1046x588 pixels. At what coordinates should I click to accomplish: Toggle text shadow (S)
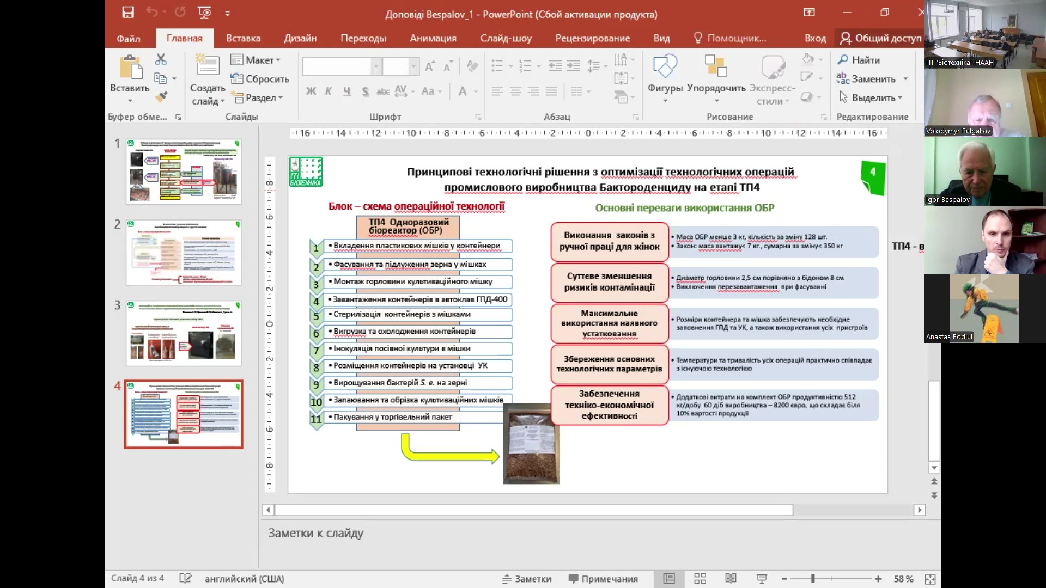[x=365, y=91]
